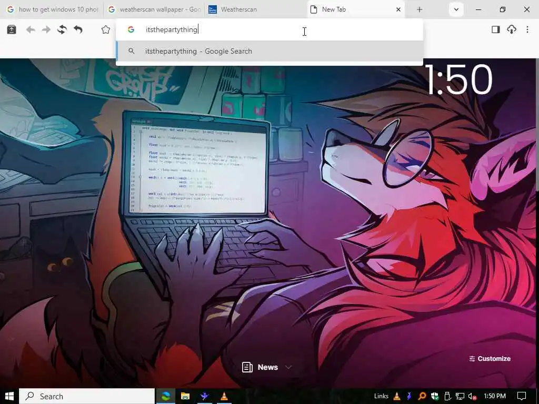Screen dimensions: 539x404
Task: Click the cloud download icon in toolbar
Action: 512,29
